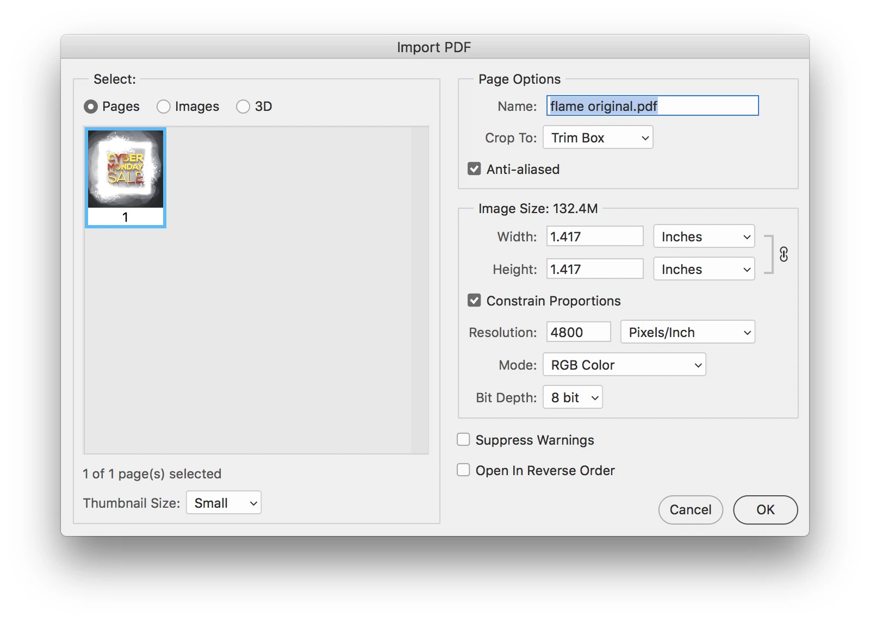This screenshot has width=870, height=623.
Task: Click the 'Image Size: 132.4M' label
Action: pyautogui.click(x=538, y=209)
